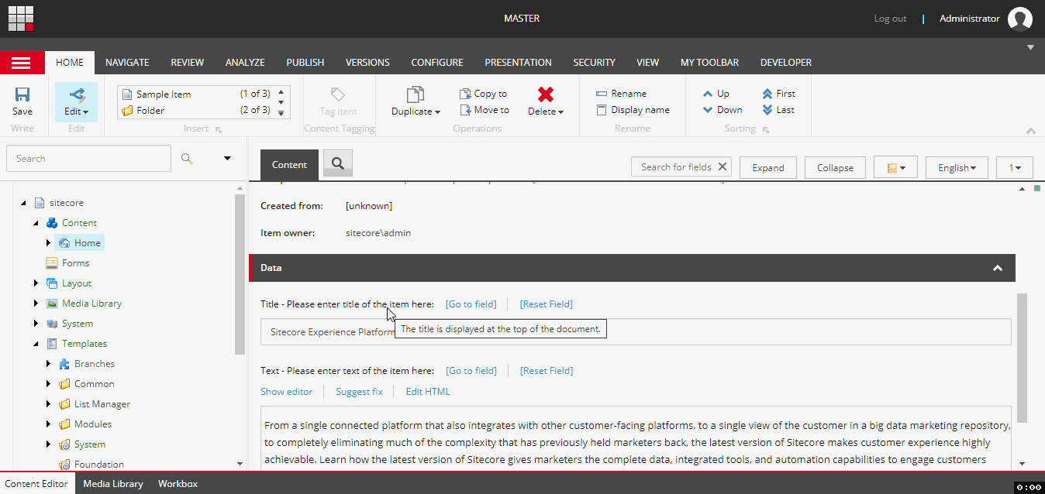Viewport: 1045px width, 494px height.
Task: Open the DEVELOPER ribbon tab
Action: pos(786,63)
